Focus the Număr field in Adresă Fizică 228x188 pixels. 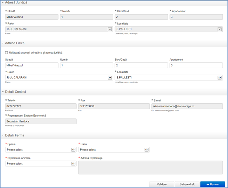point(86,66)
